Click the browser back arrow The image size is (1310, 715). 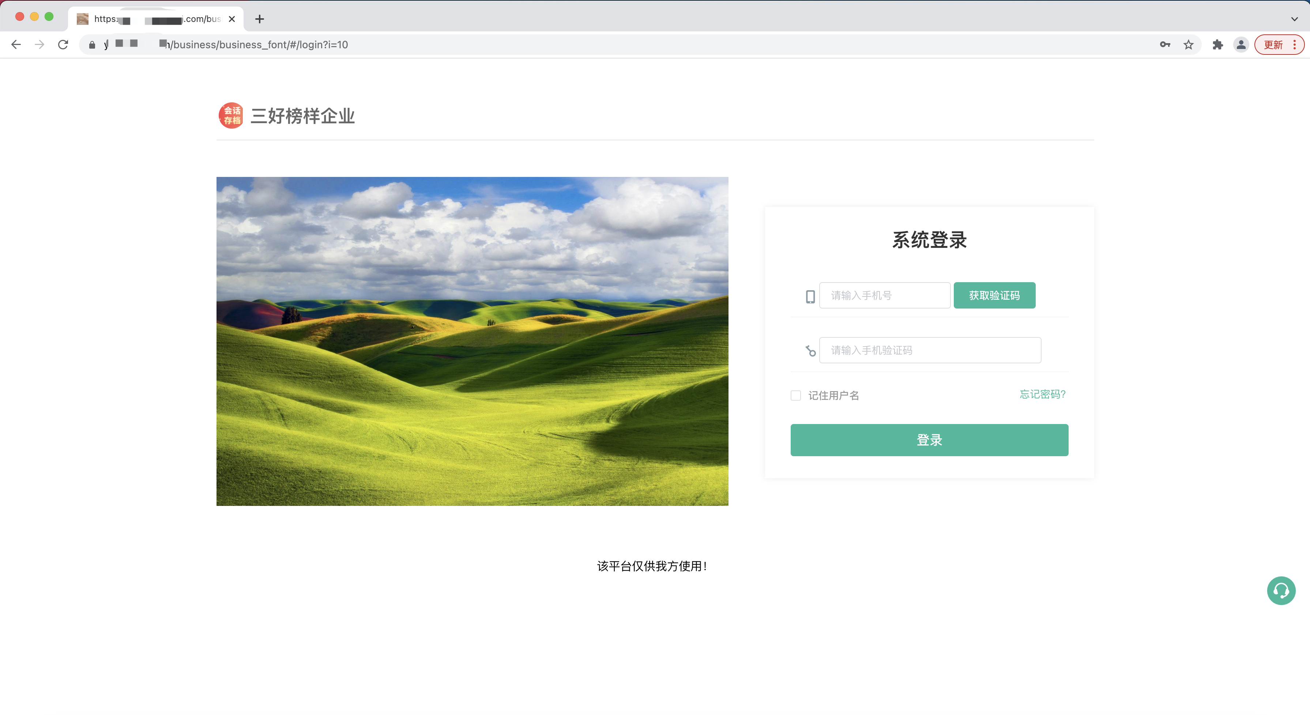16,45
